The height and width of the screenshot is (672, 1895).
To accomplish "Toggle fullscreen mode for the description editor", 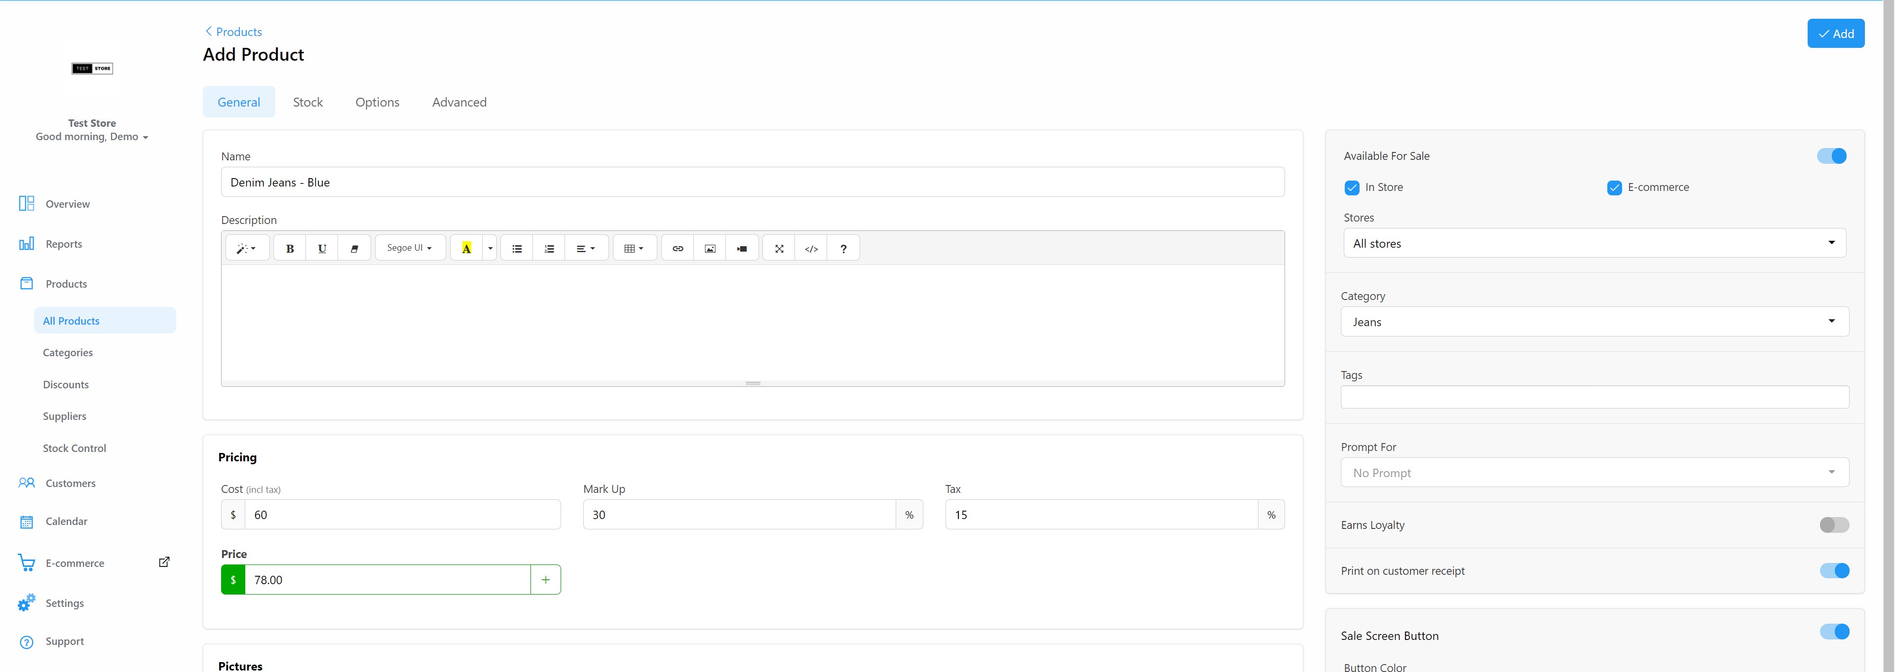I will tap(779, 248).
